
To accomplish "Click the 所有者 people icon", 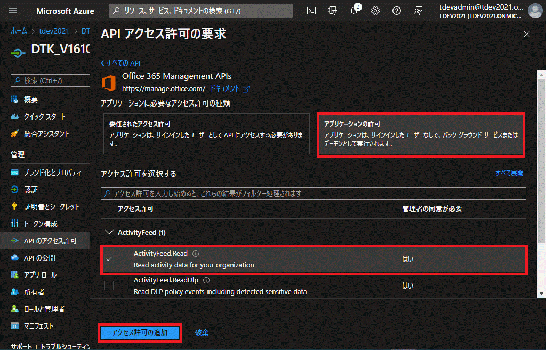I will click(x=14, y=292).
